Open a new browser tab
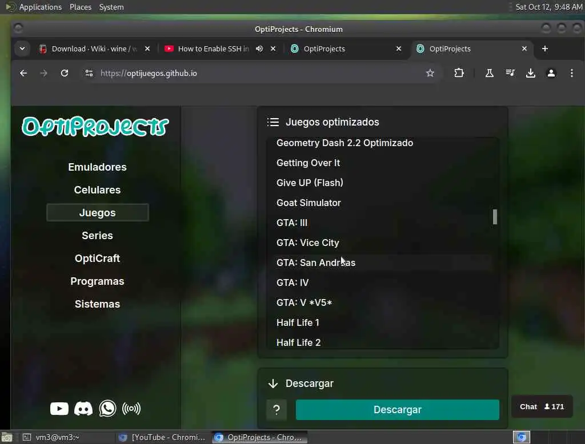 point(544,49)
